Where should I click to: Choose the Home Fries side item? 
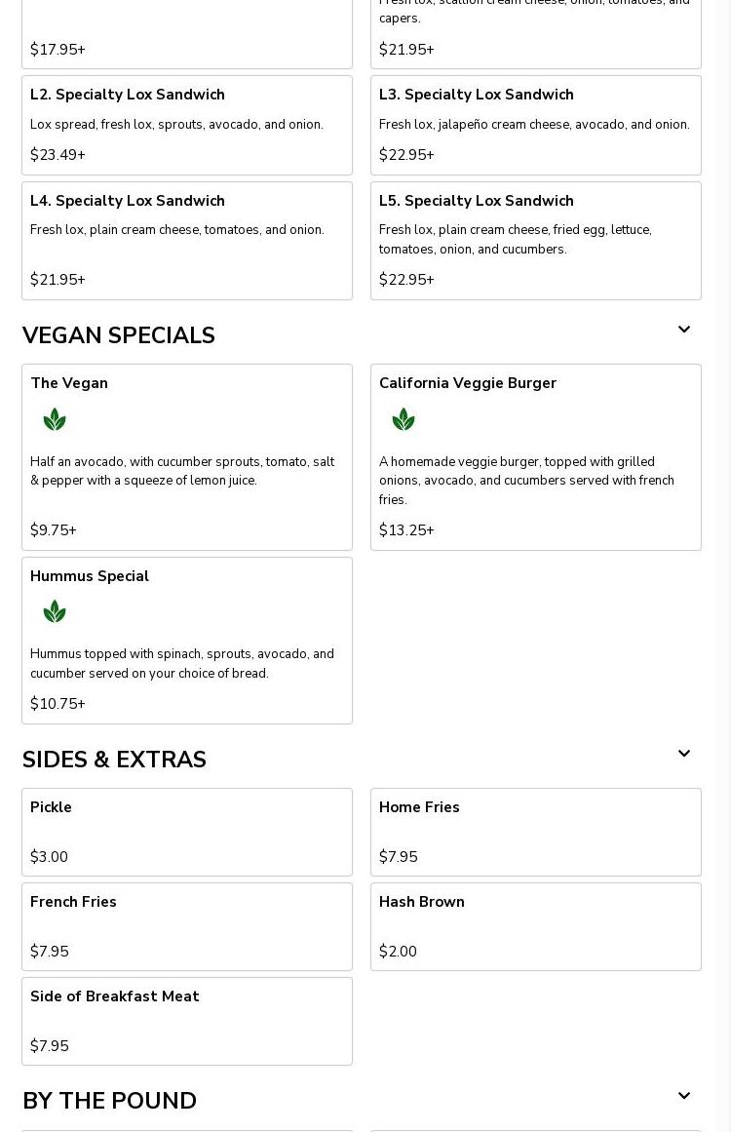pyautogui.click(x=535, y=833)
